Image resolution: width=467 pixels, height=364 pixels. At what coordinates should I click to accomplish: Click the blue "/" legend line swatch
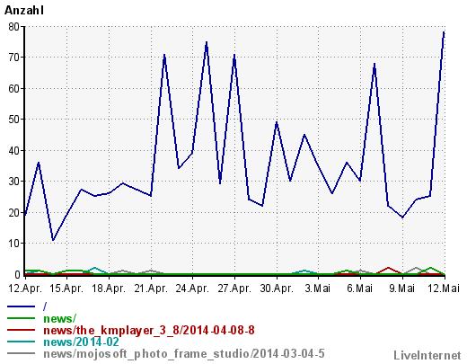21,306
